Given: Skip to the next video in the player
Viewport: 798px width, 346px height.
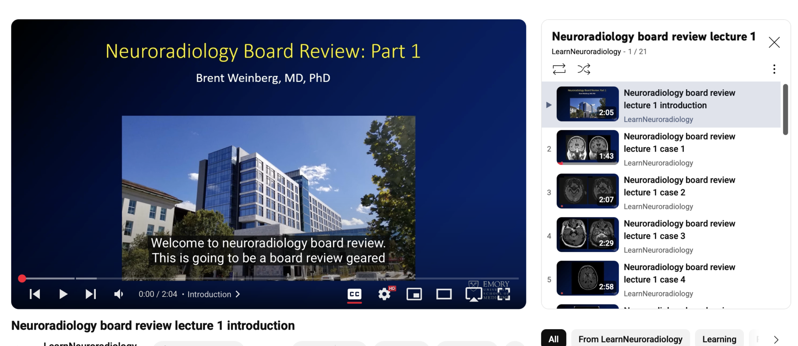Looking at the screenshot, I should (90, 294).
